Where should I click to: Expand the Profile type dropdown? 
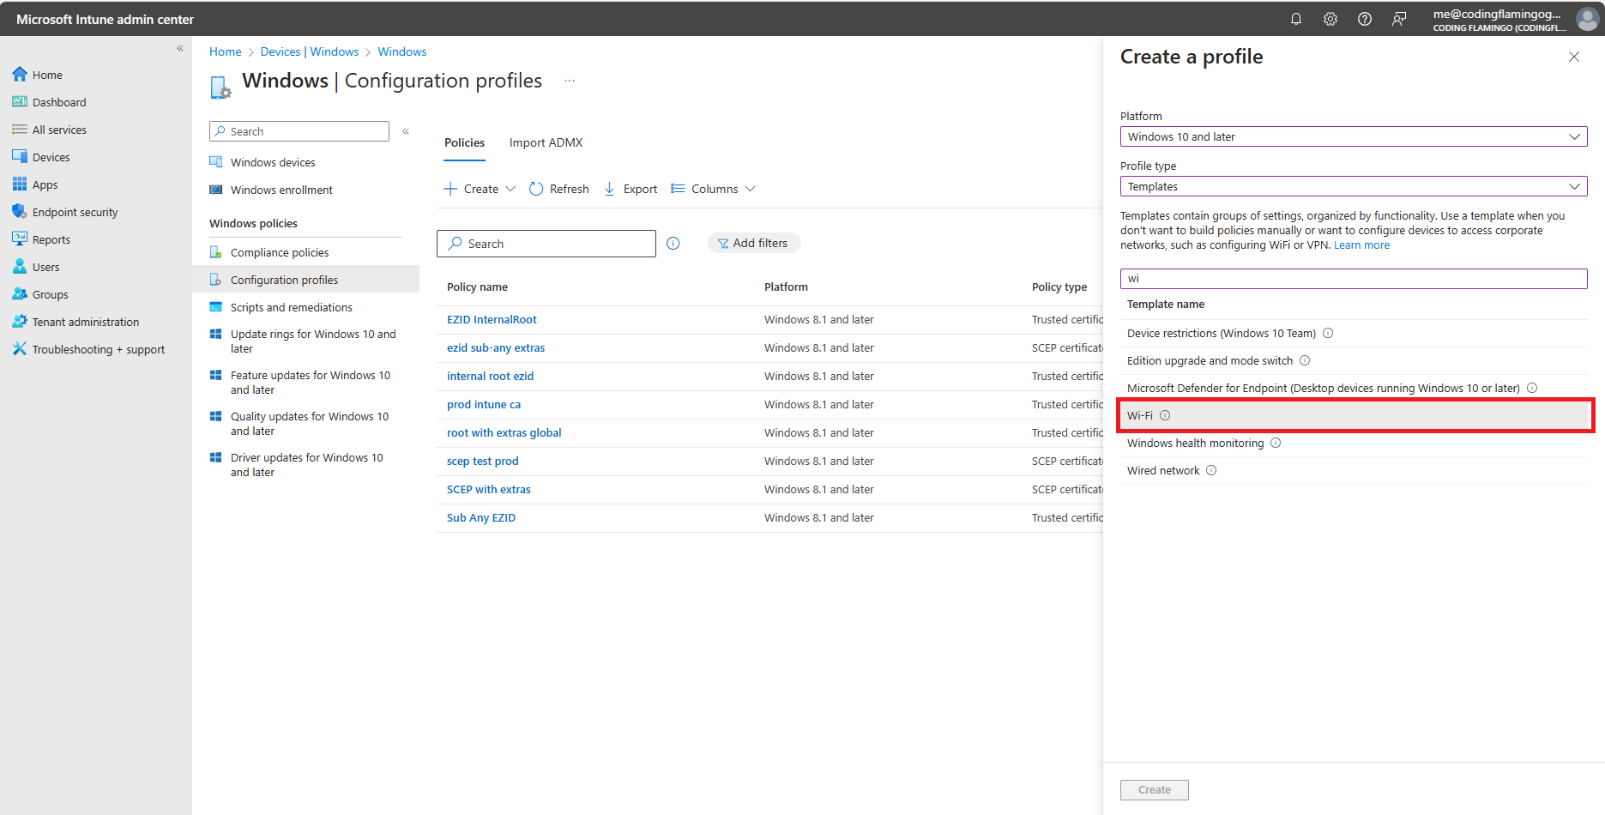(1354, 186)
